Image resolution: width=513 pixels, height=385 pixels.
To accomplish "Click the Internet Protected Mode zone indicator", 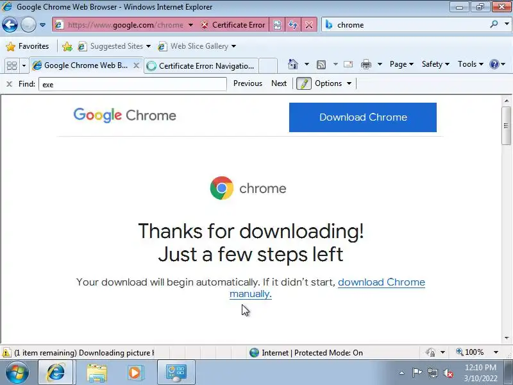I will (x=307, y=352).
